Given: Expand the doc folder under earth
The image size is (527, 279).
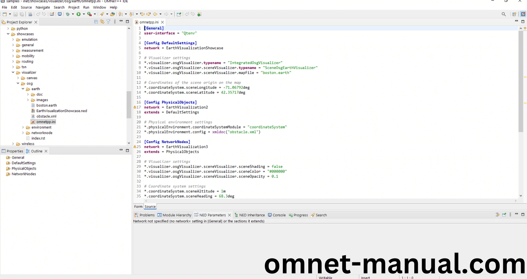Looking at the screenshot, I should 28,95.
